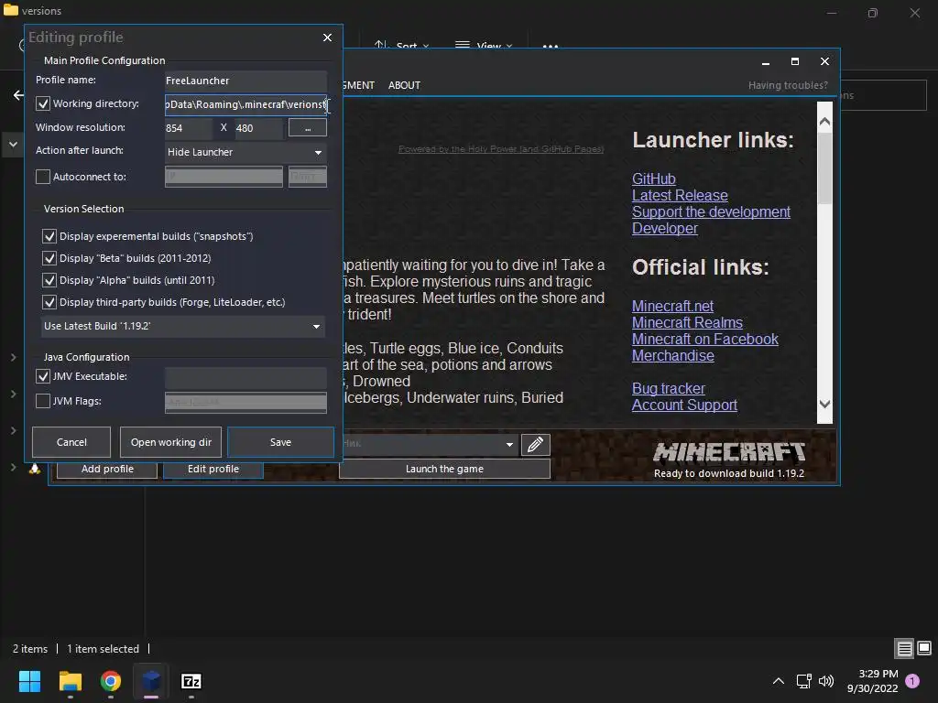938x703 pixels.
Task: Switch File Explorer to details view
Action: pos(904,648)
